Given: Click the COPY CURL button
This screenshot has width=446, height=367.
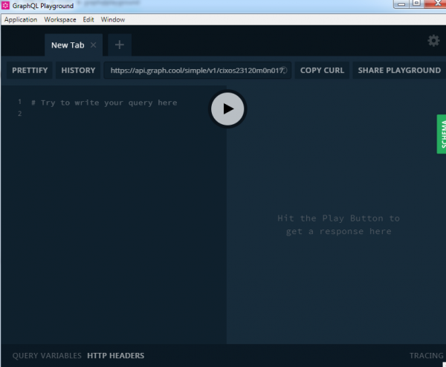Looking at the screenshot, I should (322, 71).
